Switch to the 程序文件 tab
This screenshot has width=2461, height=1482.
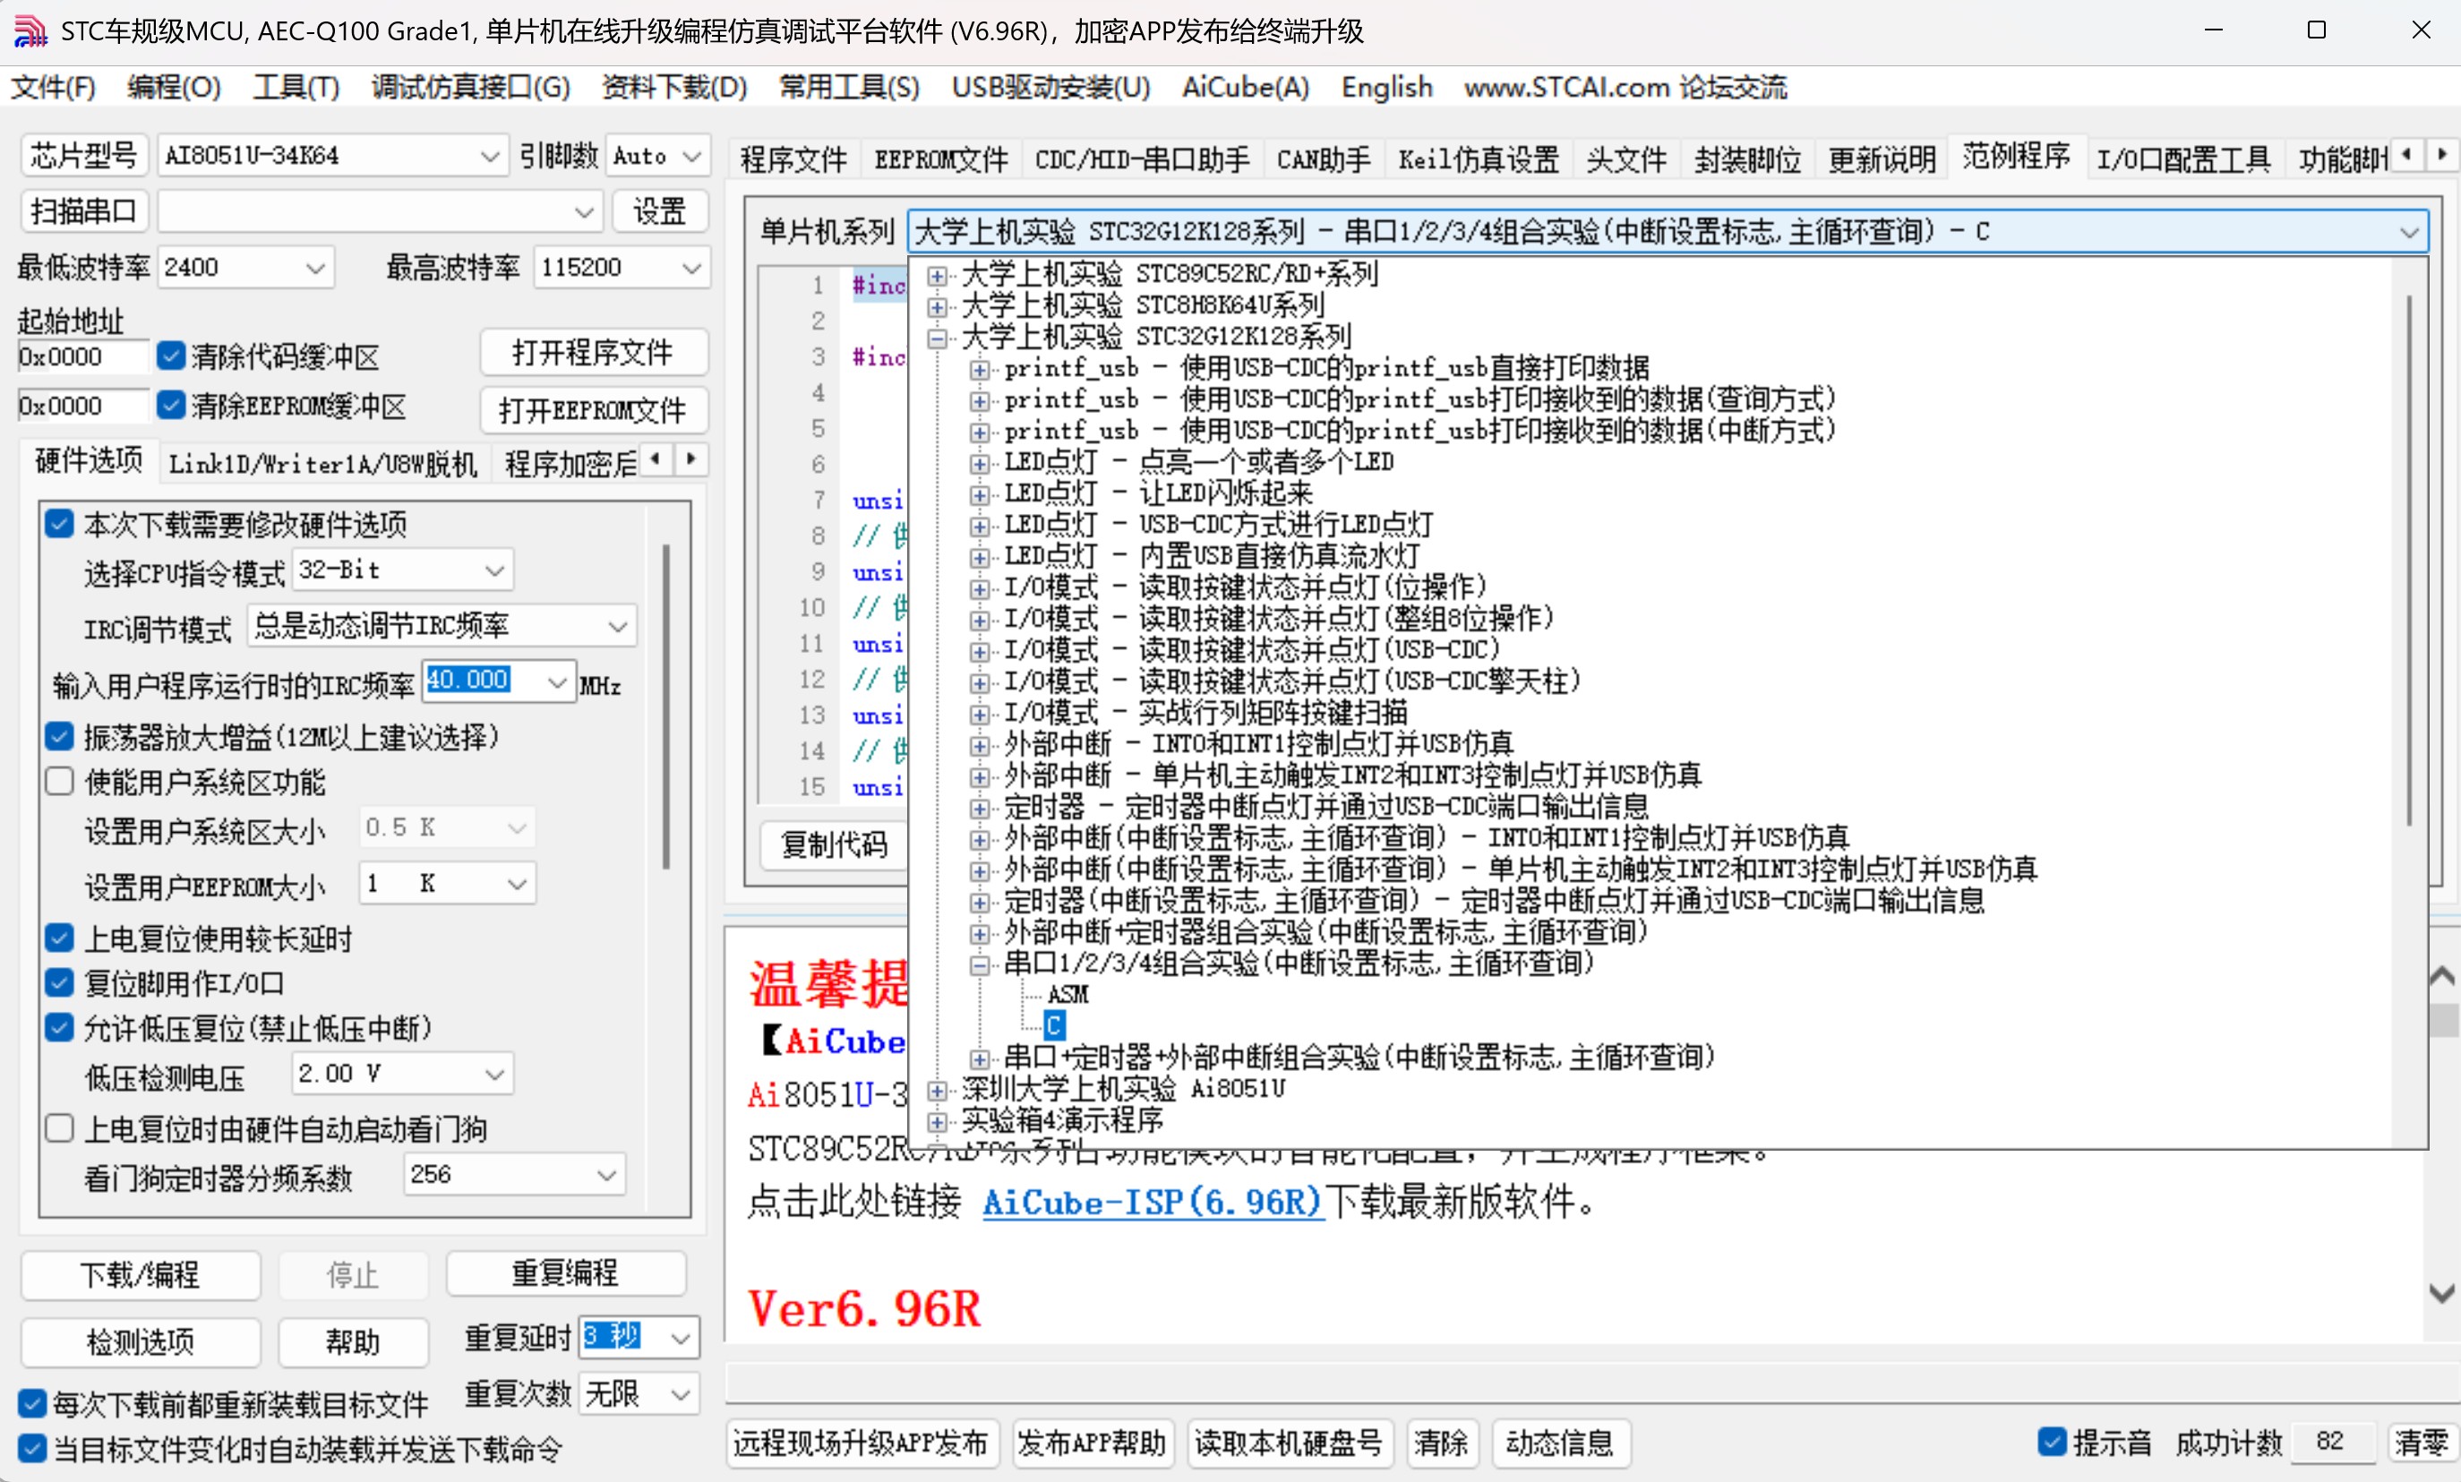[793, 158]
